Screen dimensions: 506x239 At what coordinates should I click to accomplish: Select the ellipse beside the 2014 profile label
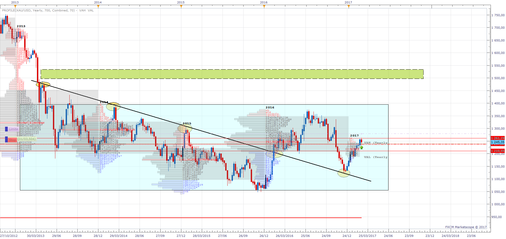pos(113,106)
